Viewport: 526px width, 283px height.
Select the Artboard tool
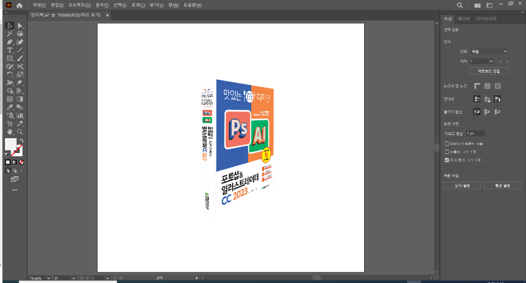[x=10, y=124]
